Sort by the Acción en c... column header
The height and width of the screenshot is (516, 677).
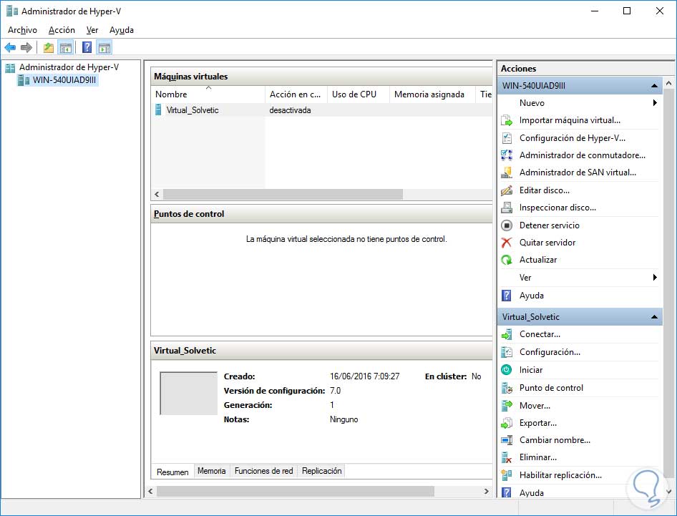click(296, 94)
